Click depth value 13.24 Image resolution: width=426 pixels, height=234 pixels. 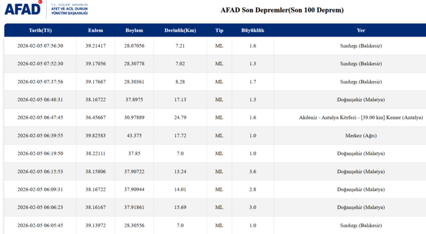(180, 171)
